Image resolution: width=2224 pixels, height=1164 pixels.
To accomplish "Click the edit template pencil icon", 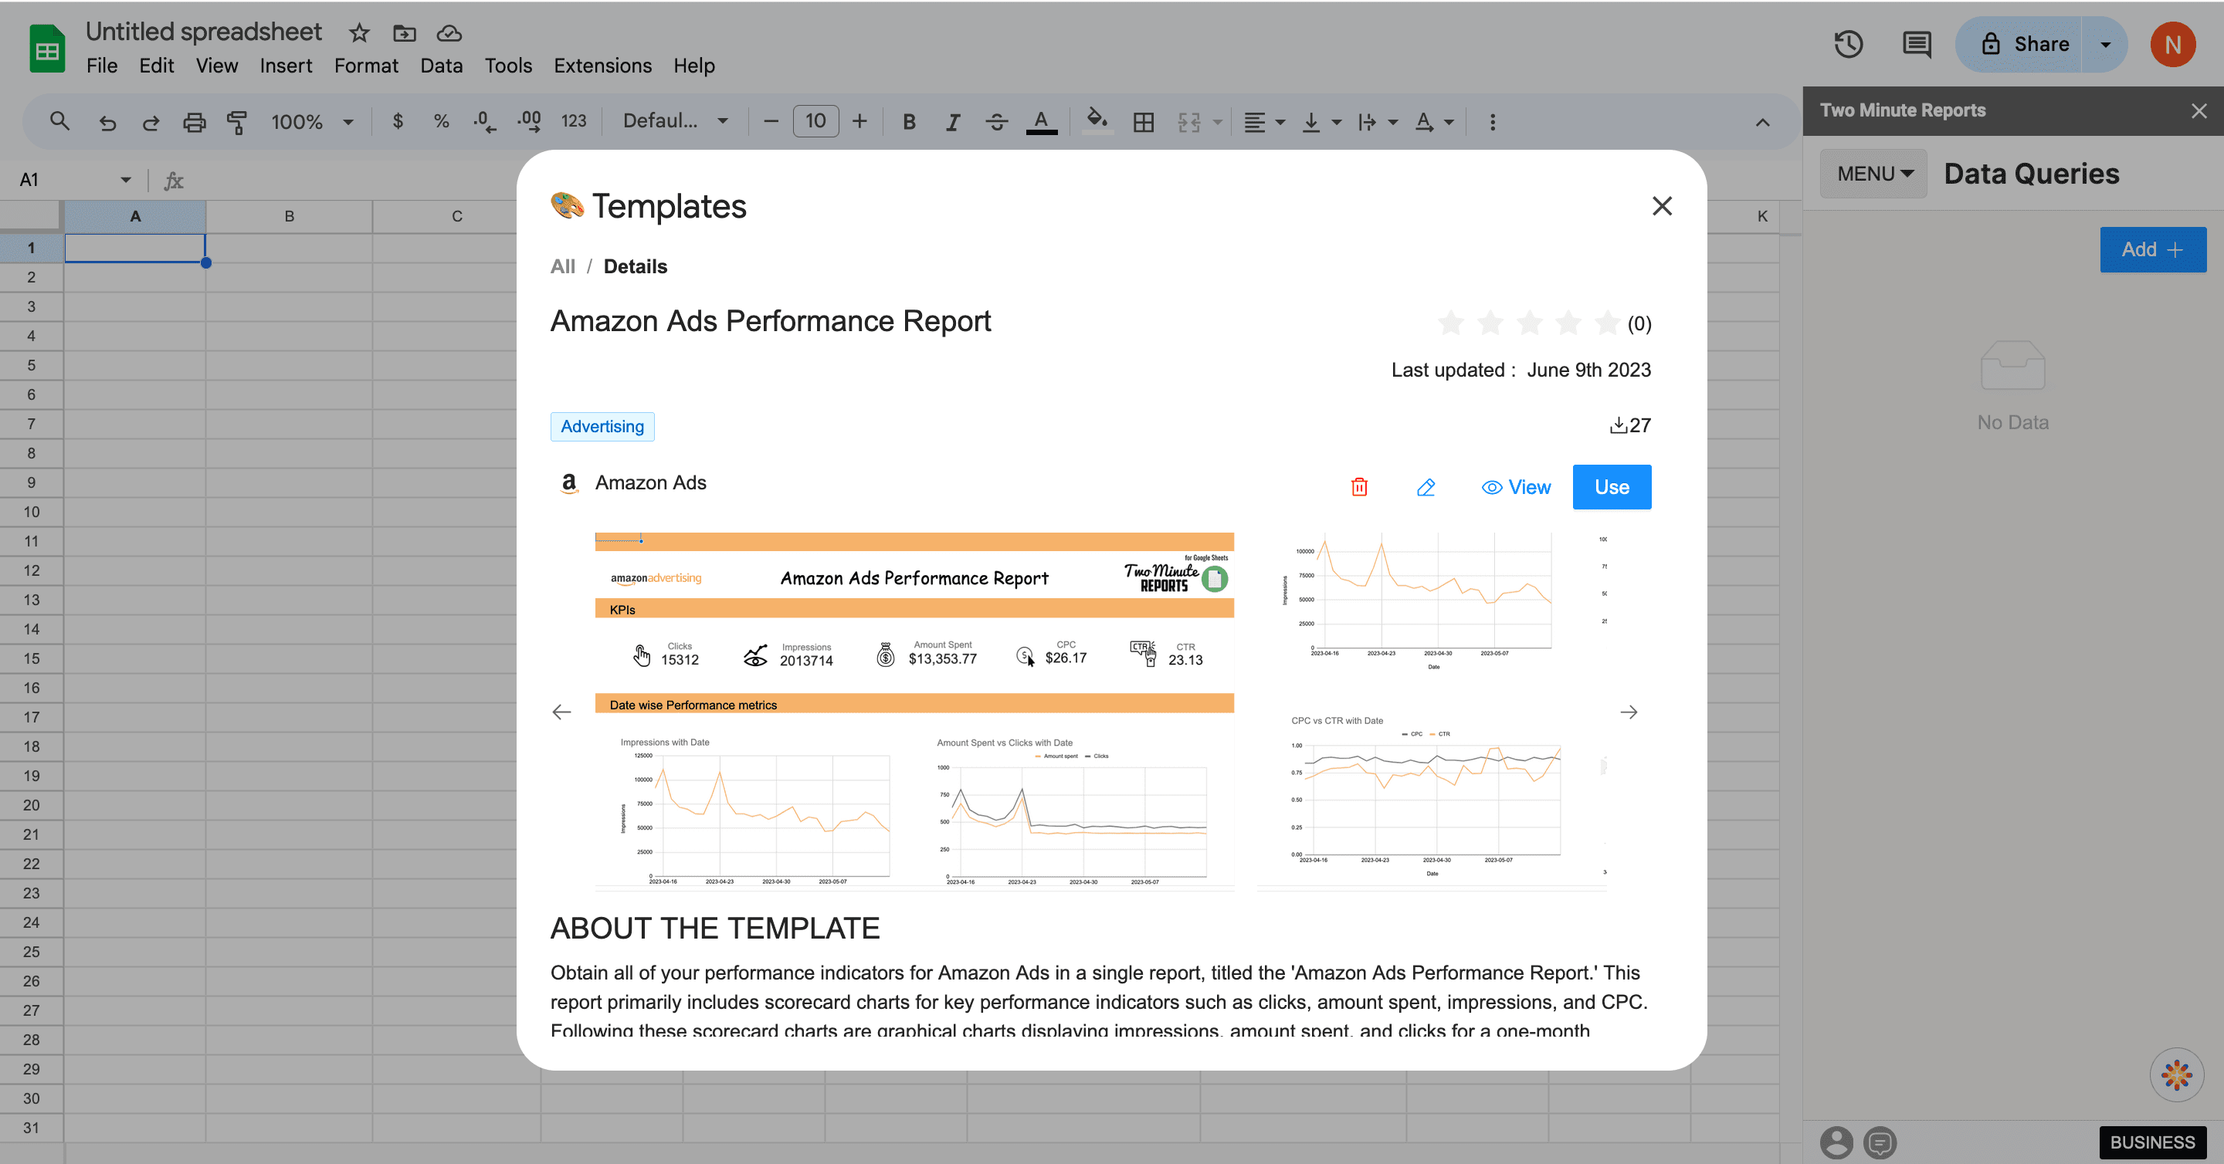I will [x=1426, y=486].
